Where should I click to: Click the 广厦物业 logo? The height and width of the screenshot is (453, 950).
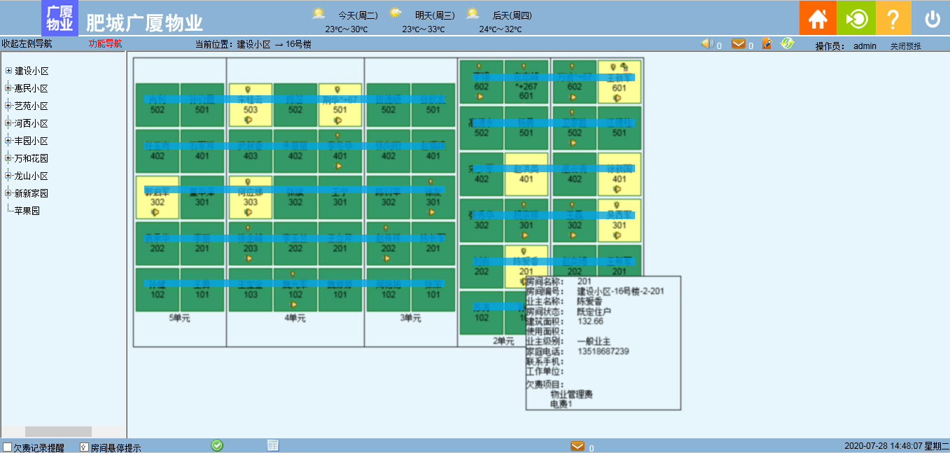(60, 18)
